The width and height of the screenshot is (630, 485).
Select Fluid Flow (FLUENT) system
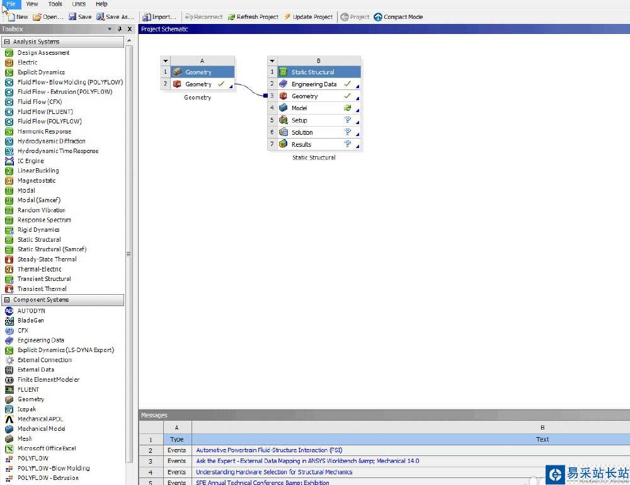(39, 111)
